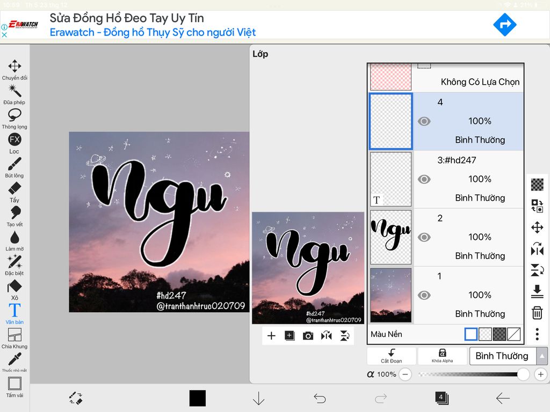Select the Tấm vải canvas tool
The width and height of the screenshot is (550, 412).
point(15,387)
